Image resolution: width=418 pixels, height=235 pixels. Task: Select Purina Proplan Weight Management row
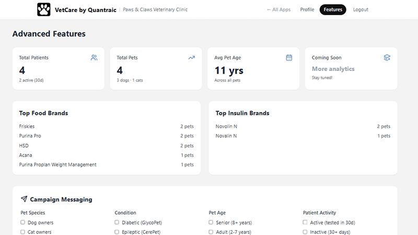[107, 164]
